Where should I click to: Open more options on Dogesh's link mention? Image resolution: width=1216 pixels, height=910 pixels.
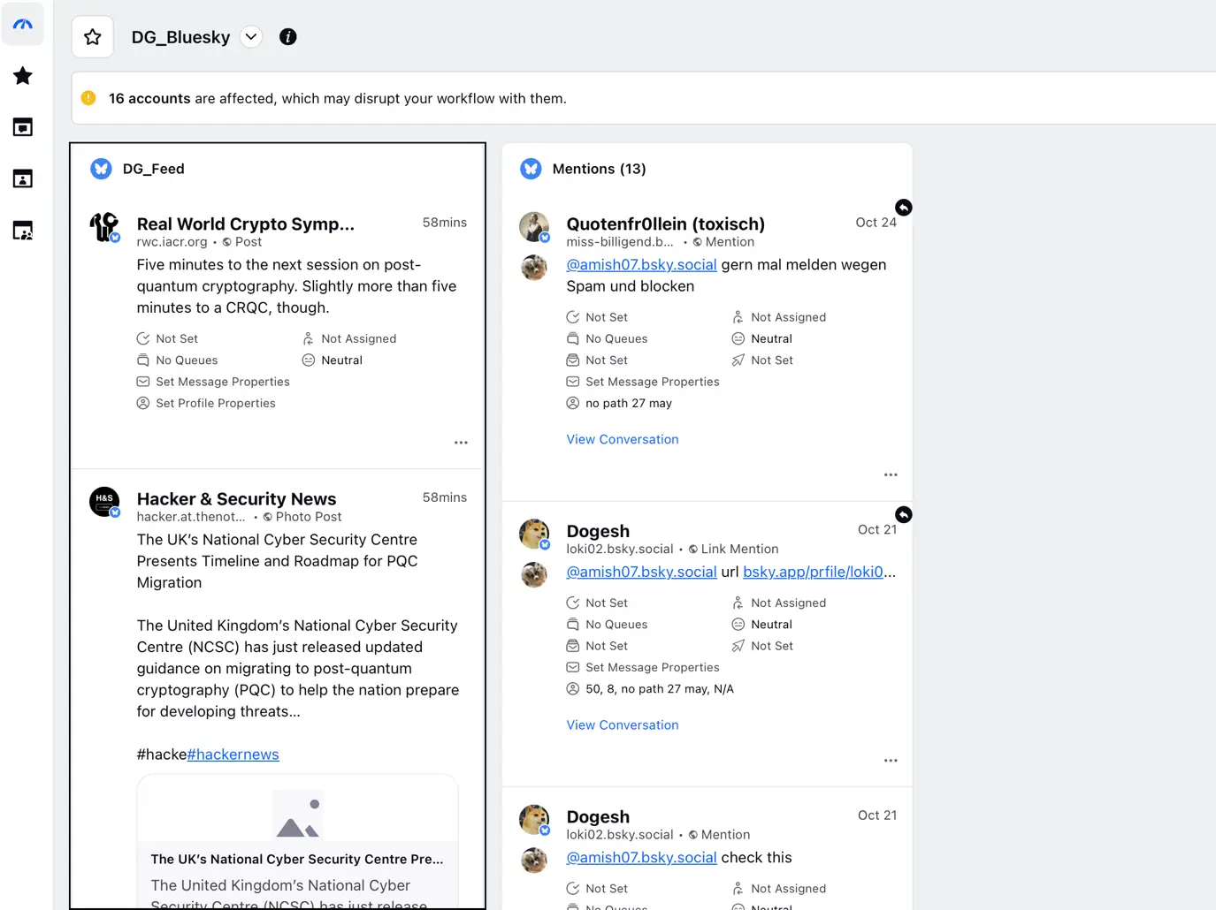coord(891,760)
